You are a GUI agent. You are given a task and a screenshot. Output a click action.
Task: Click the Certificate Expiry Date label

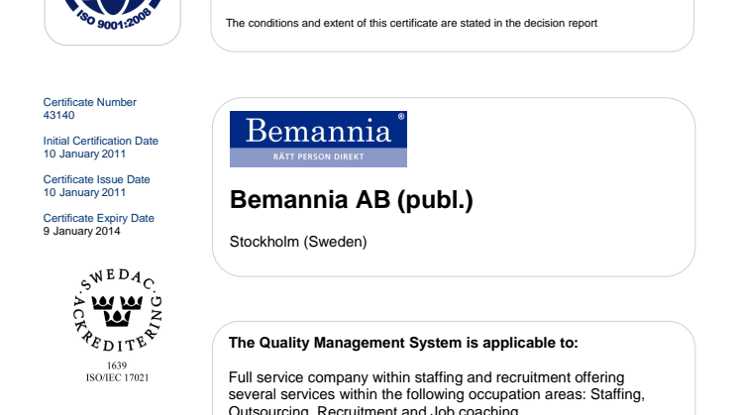click(99, 218)
